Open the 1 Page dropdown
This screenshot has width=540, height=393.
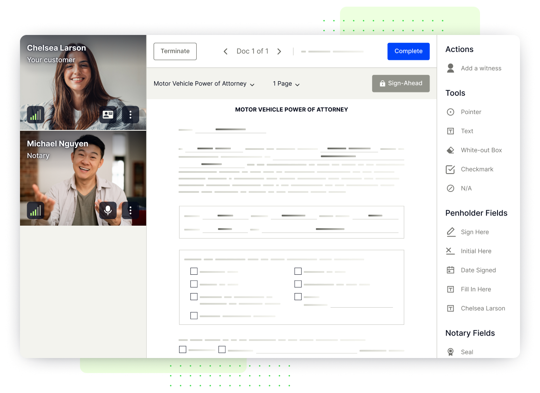pos(286,84)
